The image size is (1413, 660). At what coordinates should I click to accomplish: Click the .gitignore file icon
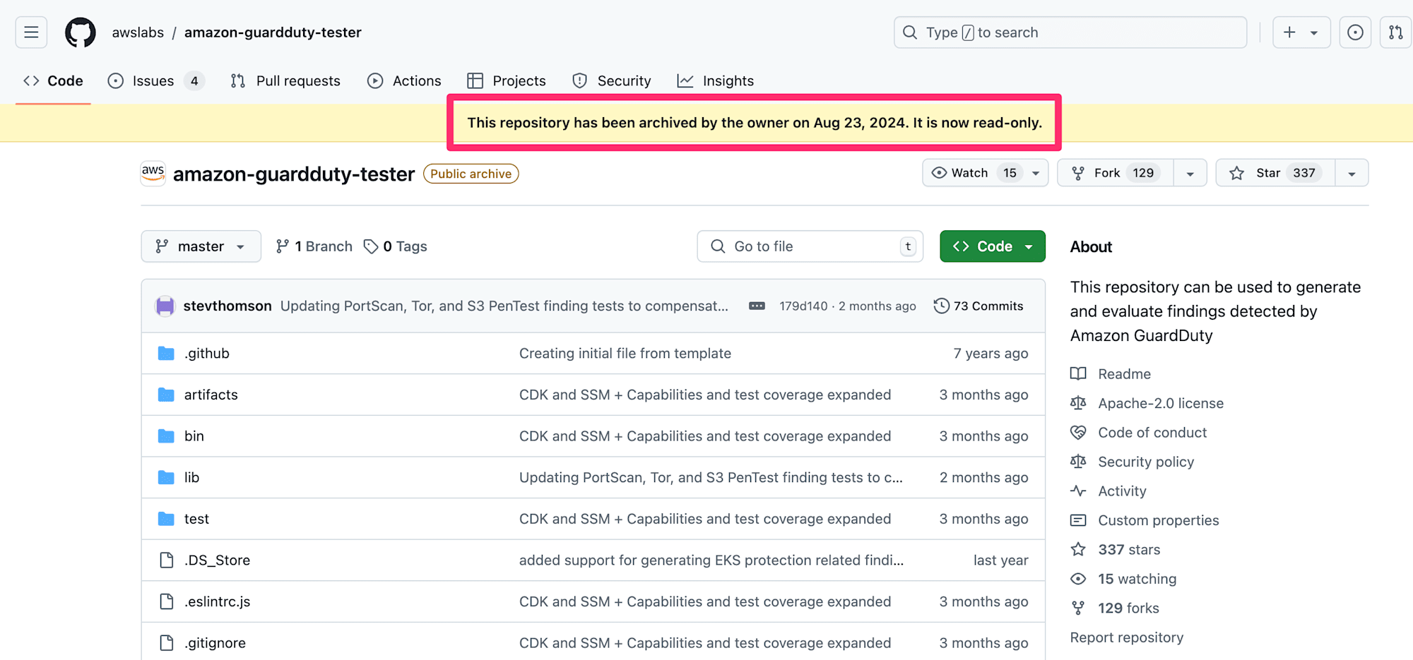[167, 643]
